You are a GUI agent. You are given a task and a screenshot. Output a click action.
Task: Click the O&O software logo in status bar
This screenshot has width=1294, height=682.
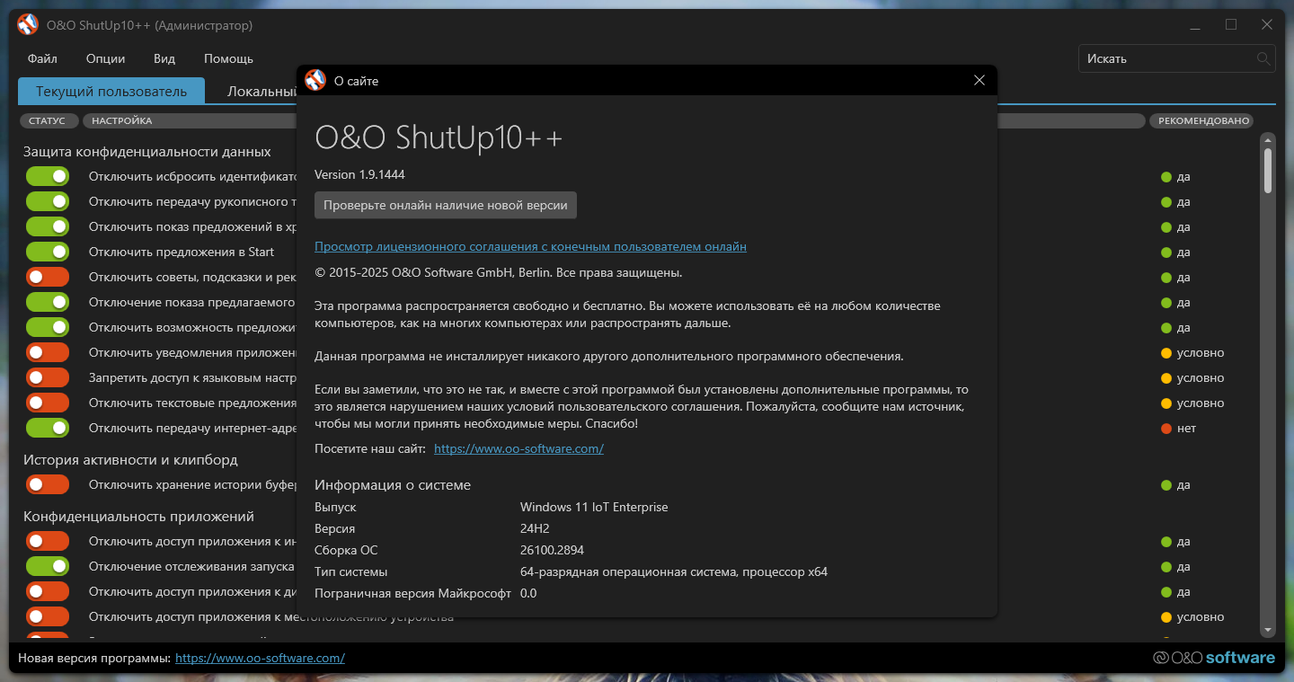click(1214, 658)
